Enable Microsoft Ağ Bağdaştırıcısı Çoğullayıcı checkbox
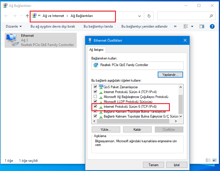Viewport: 220px width, 171px height. tap(95, 97)
